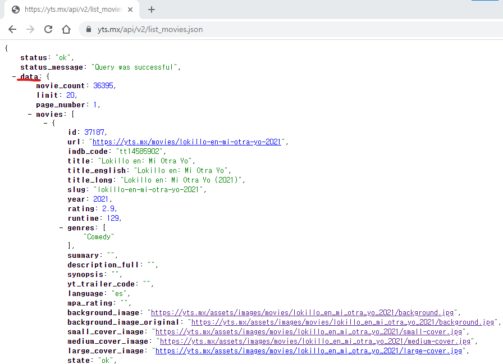Click the title_long value with (2021)

click(x=181, y=180)
